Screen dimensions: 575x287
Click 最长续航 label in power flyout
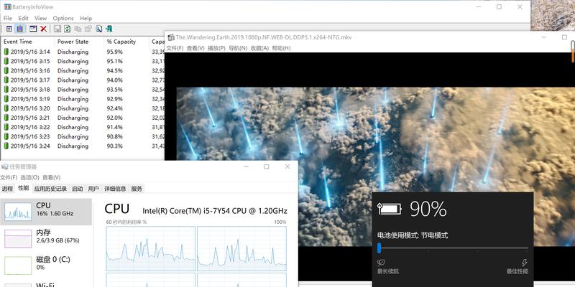[x=388, y=272]
